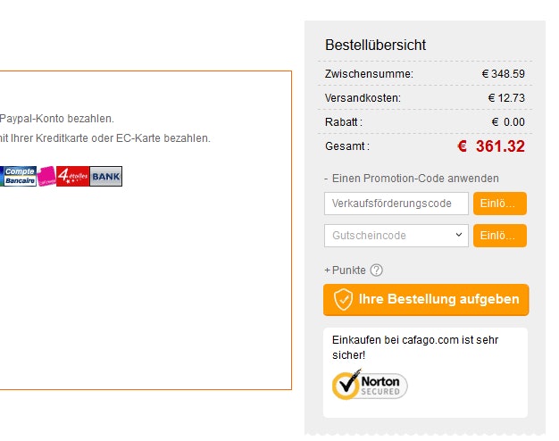Open the Norton Secured badge
559x441 pixels.
click(370, 385)
